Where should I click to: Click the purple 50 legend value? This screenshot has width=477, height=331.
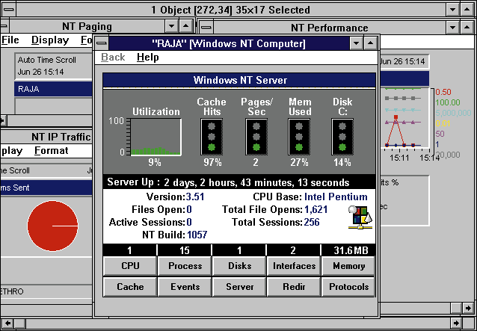tap(440, 134)
